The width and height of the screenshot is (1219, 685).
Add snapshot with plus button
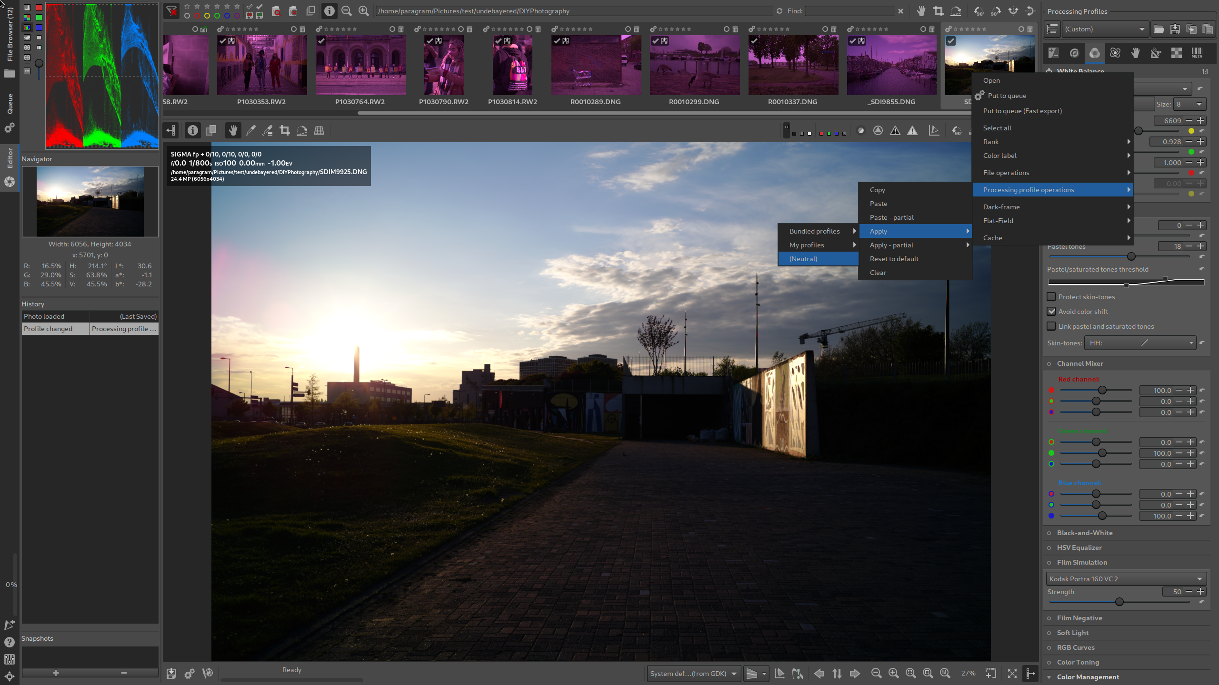(56, 673)
